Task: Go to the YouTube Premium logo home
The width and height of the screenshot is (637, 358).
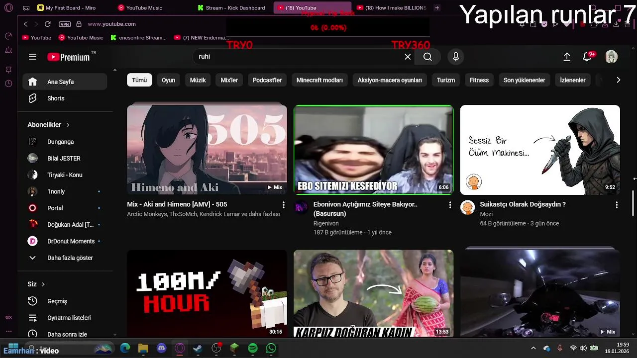Action: tap(69, 57)
